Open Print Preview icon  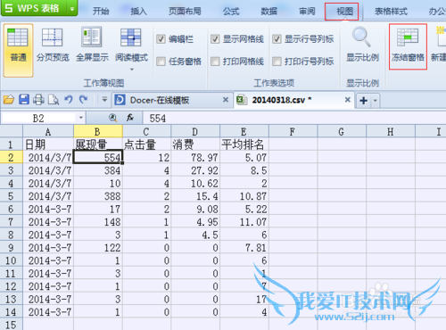click(x=54, y=100)
